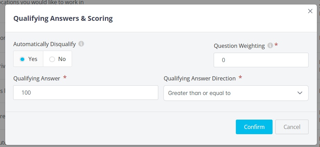Click the Automatically Disqualify label text
Image resolution: width=320 pixels, height=147 pixels.
44,44
